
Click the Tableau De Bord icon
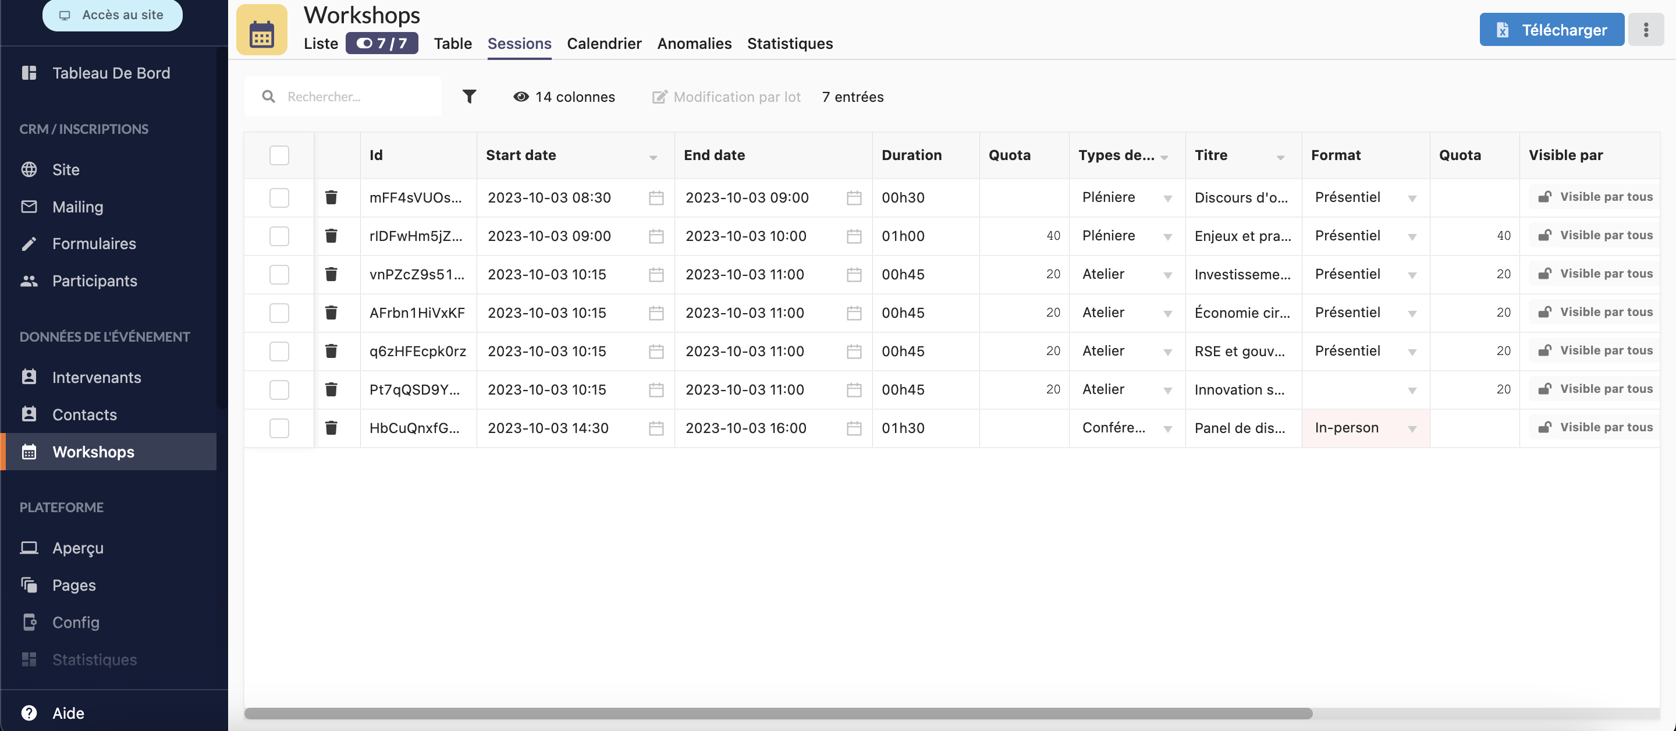29,72
